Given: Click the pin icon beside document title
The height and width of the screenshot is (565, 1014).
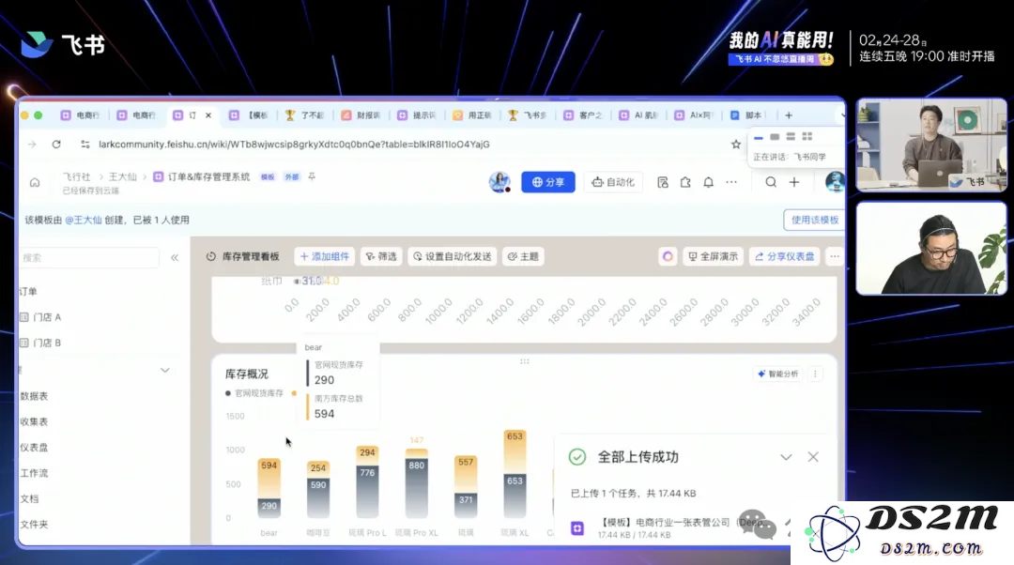Looking at the screenshot, I should coord(312,176).
